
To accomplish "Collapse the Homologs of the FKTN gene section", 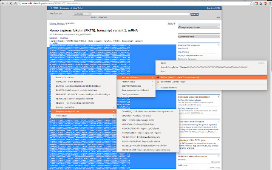I will [219, 140].
